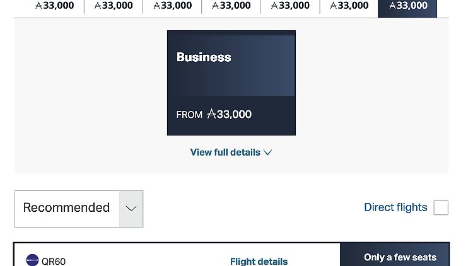Click the QR60 flight number
473x266 pixels.
point(54,261)
